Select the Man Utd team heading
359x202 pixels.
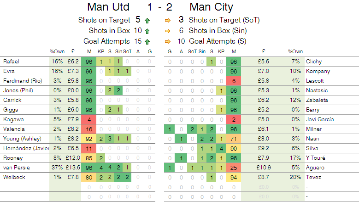coord(108,7)
